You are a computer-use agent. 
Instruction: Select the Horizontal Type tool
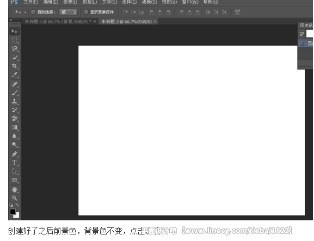coord(14,163)
